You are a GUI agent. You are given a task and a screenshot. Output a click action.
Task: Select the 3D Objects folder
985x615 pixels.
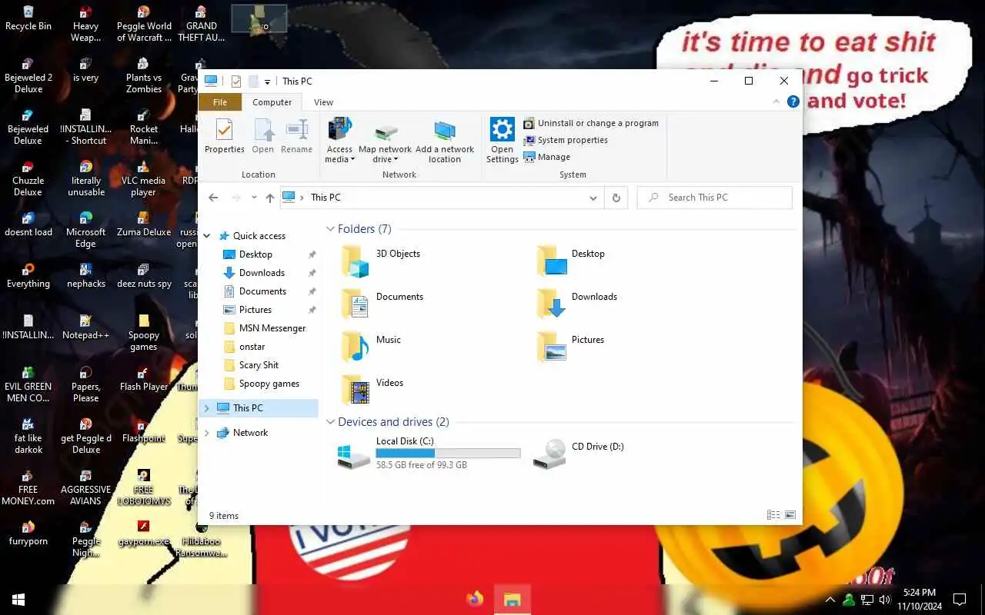(x=382, y=261)
